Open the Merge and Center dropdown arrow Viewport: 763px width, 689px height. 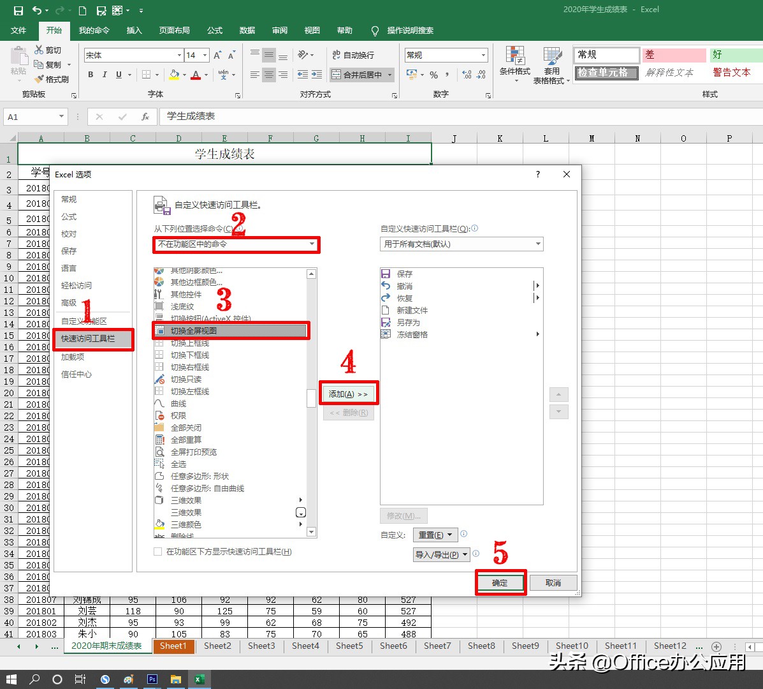click(x=389, y=75)
